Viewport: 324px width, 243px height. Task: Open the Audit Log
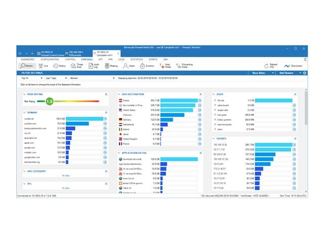pos(94,66)
